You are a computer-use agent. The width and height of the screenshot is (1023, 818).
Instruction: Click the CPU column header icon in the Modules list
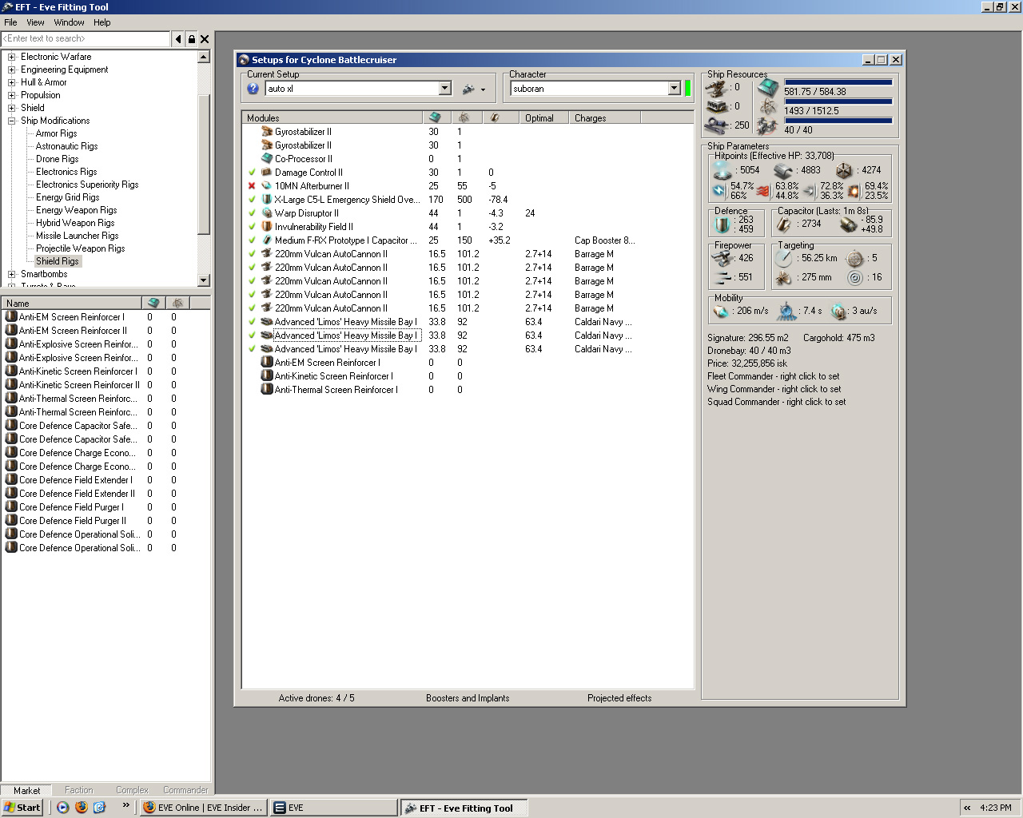point(435,117)
